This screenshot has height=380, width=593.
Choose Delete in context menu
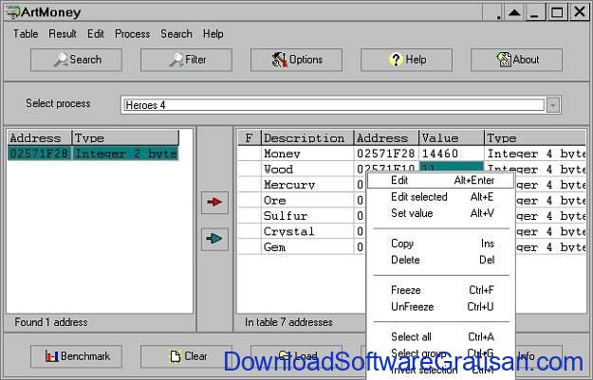click(x=441, y=260)
